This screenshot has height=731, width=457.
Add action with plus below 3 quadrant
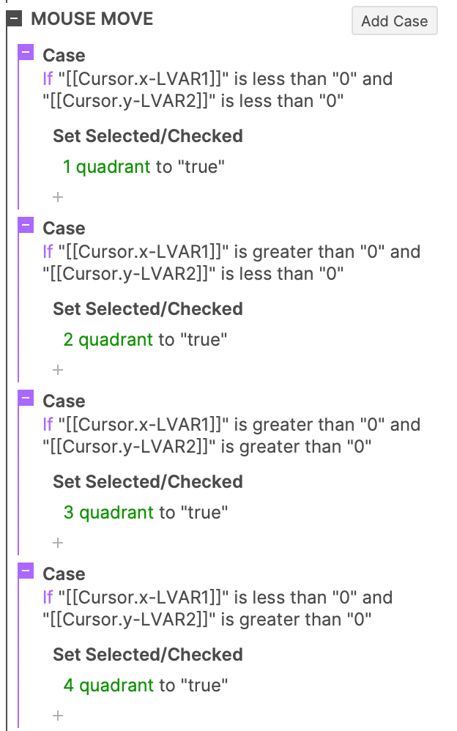(x=59, y=543)
